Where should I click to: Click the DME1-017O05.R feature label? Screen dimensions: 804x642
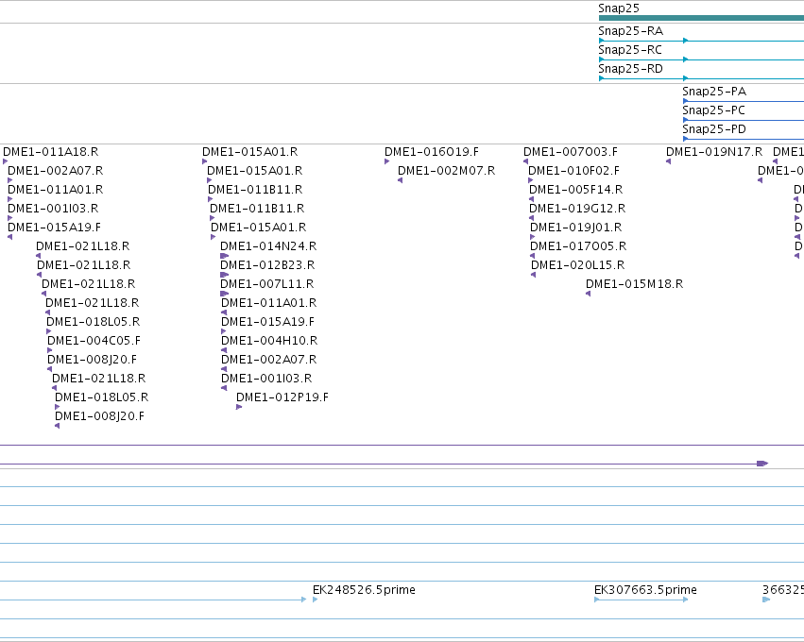tap(578, 245)
